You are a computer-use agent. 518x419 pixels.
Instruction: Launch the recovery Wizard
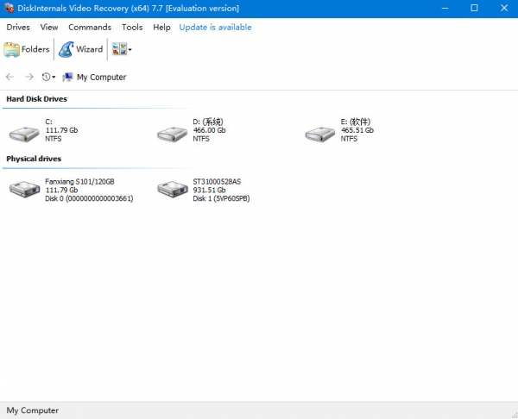pyautogui.click(x=81, y=50)
